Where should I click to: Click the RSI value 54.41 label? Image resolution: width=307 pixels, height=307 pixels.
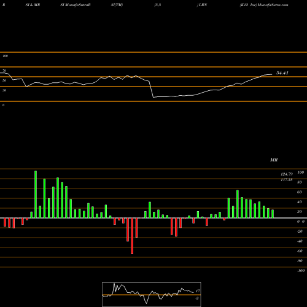282,73
